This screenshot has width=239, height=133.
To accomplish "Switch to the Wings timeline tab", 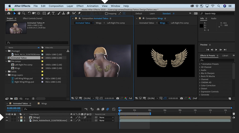I will 44,104.
